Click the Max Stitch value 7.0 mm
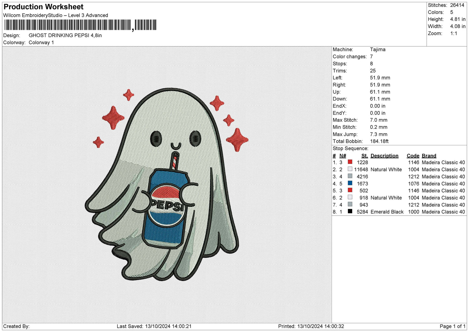This screenshot has width=469, height=332. 379,120
